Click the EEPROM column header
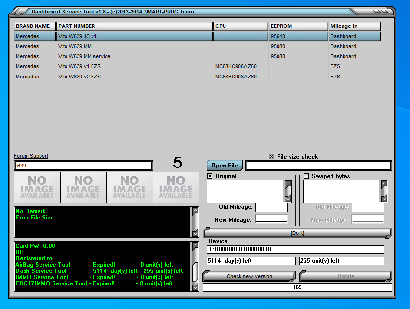 coord(298,26)
